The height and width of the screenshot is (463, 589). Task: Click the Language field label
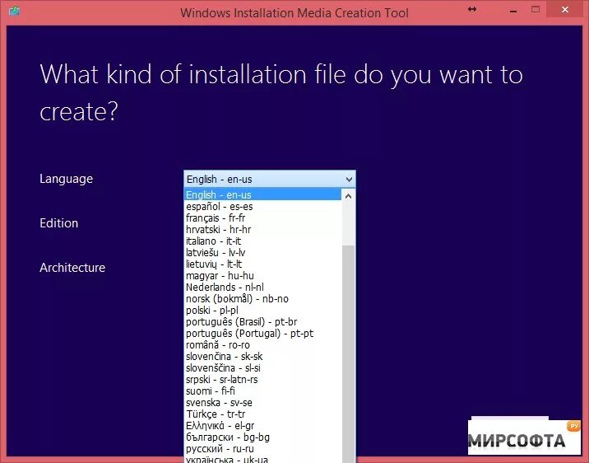pos(66,179)
